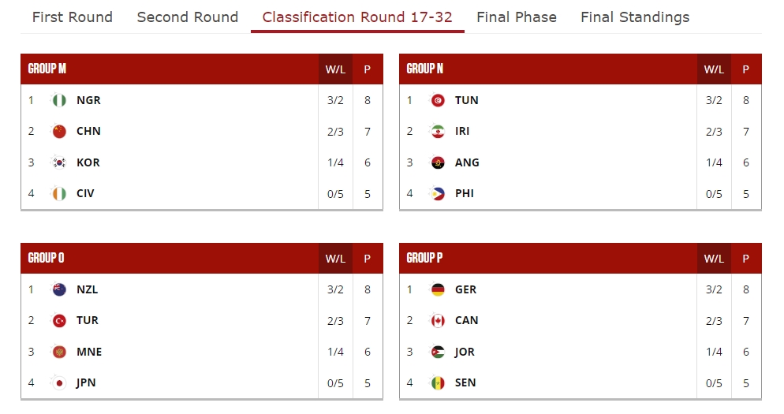Go to the Final Standings tab

(x=635, y=17)
